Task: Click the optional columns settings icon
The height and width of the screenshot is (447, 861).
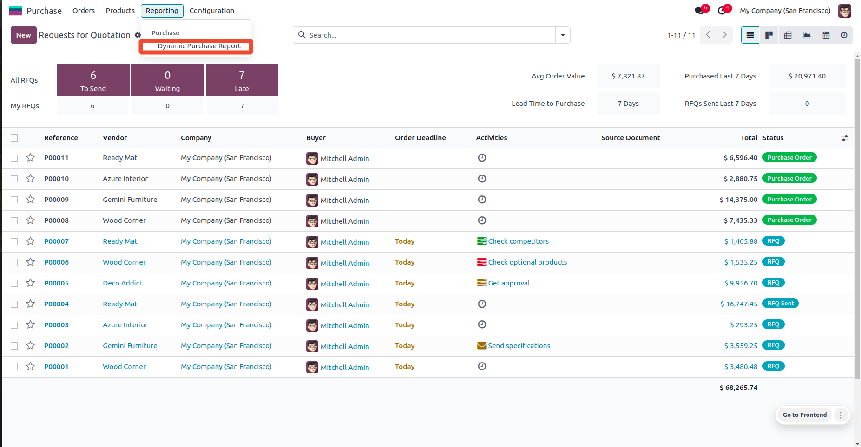Action: point(845,138)
